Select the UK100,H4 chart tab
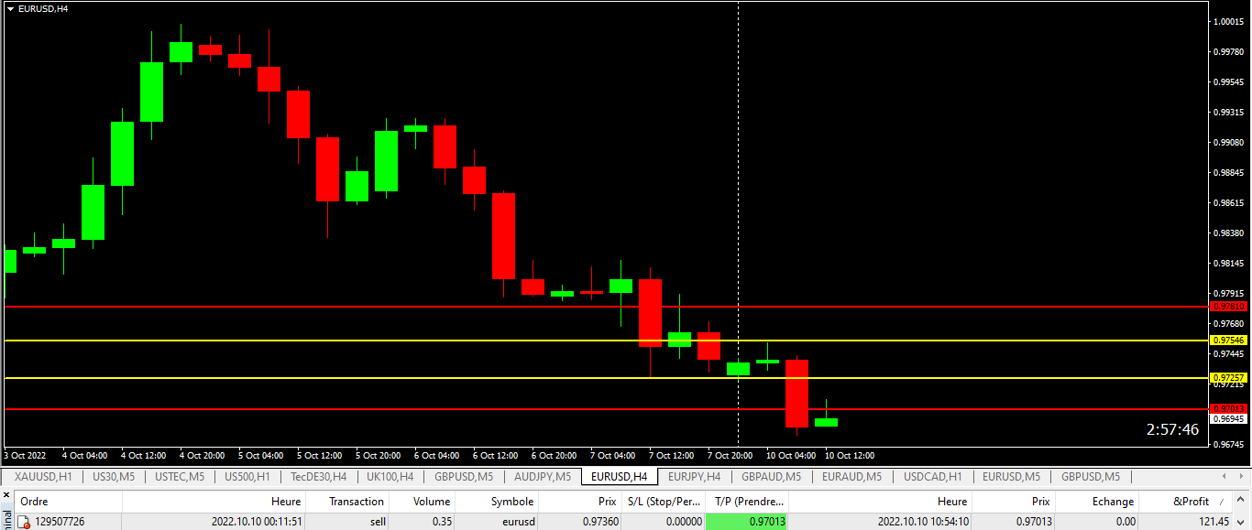Image resolution: width=1252 pixels, height=530 pixels. pyautogui.click(x=390, y=477)
